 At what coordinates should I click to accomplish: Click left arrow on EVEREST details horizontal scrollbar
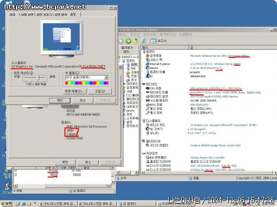coord(142,173)
